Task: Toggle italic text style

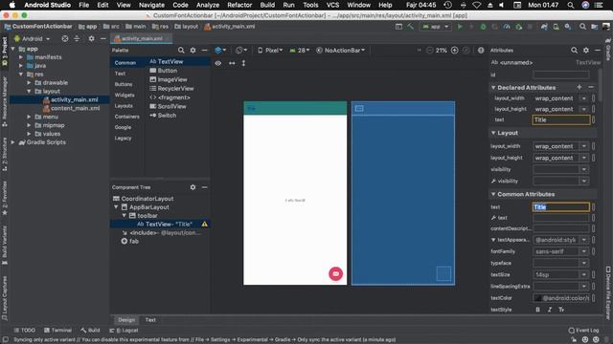Action: [550, 310]
